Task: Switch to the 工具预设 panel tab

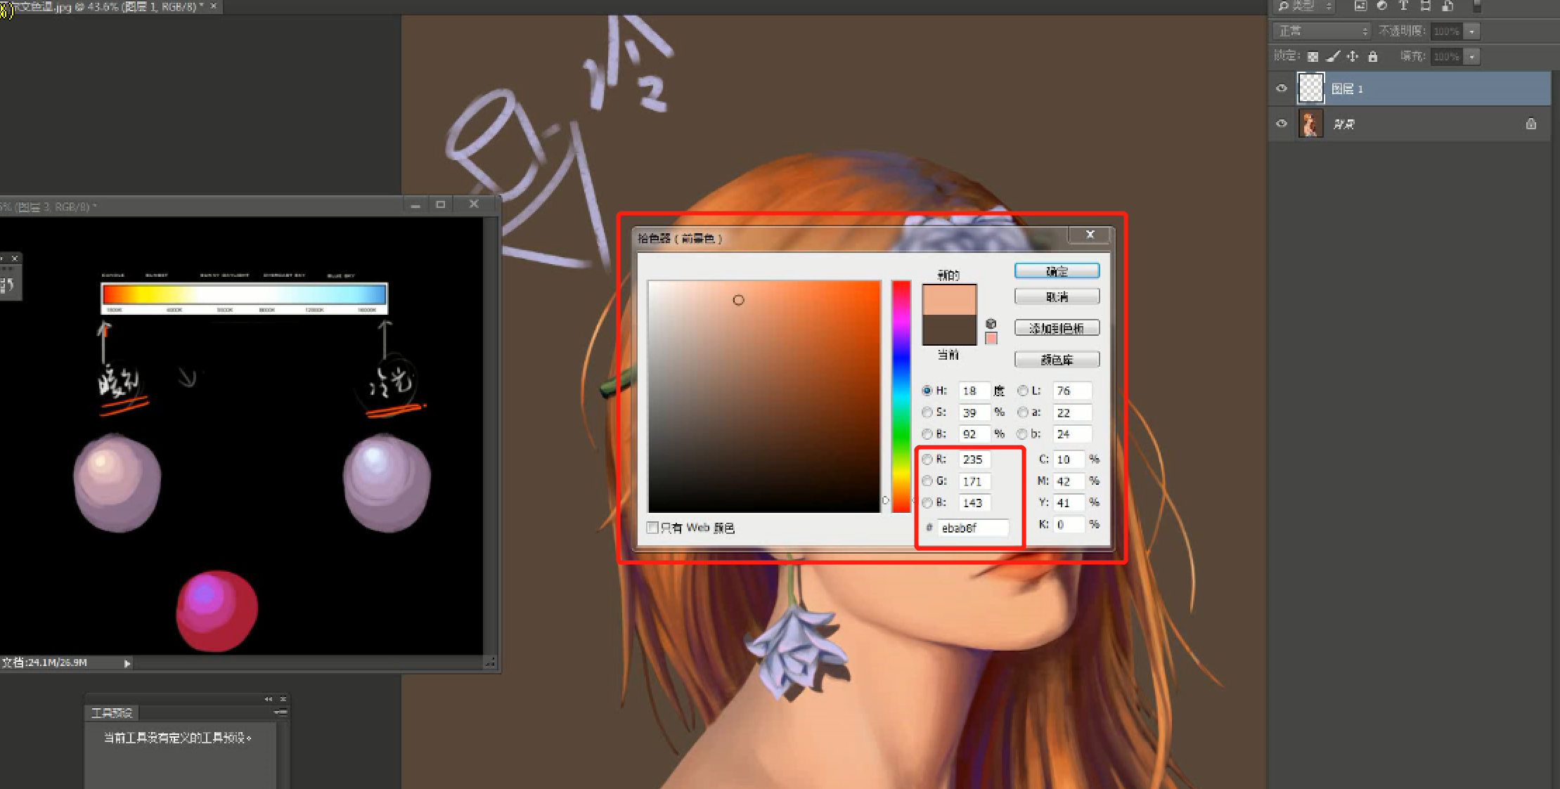Action: pyautogui.click(x=112, y=712)
